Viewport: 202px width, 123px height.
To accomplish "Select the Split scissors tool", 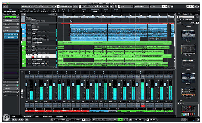I will [90, 6].
